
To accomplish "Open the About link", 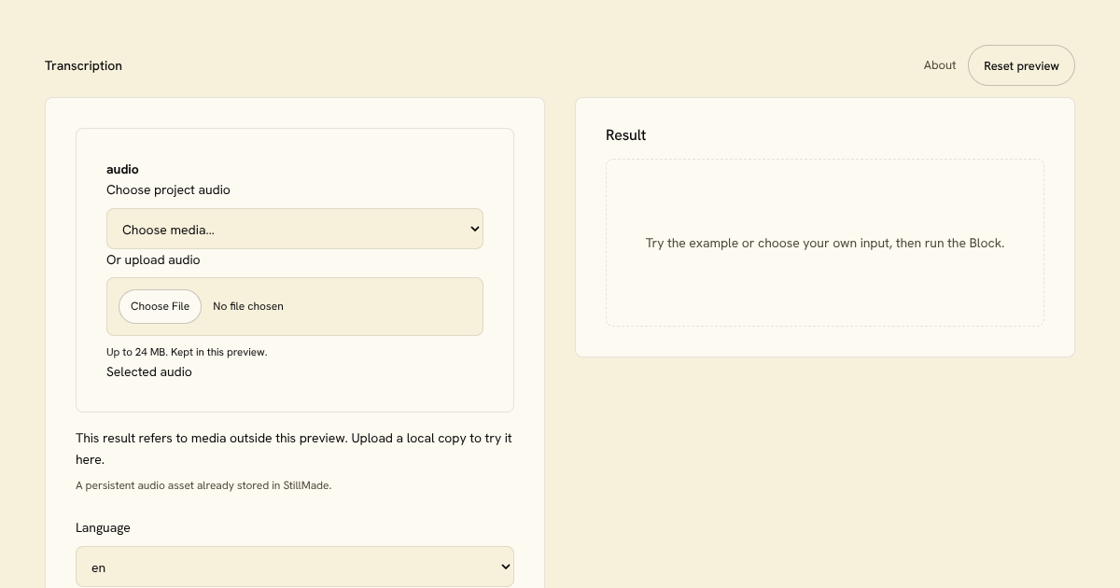I will 940,65.
